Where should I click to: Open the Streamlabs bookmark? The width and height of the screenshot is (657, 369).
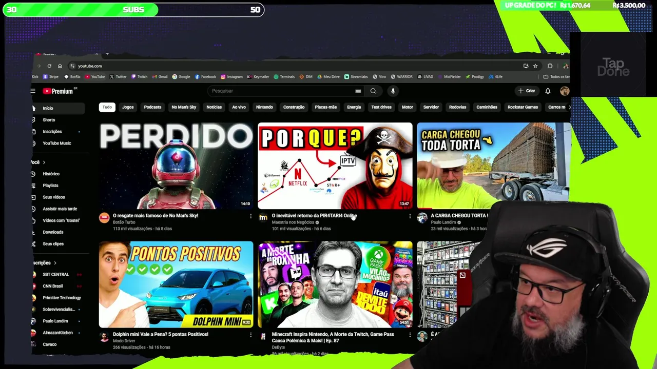pyautogui.click(x=356, y=77)
